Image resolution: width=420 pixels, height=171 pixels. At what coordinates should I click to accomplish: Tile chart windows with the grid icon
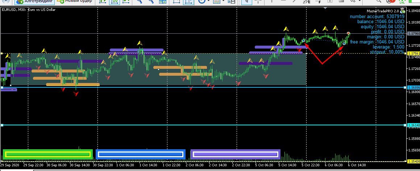point(163,1)
